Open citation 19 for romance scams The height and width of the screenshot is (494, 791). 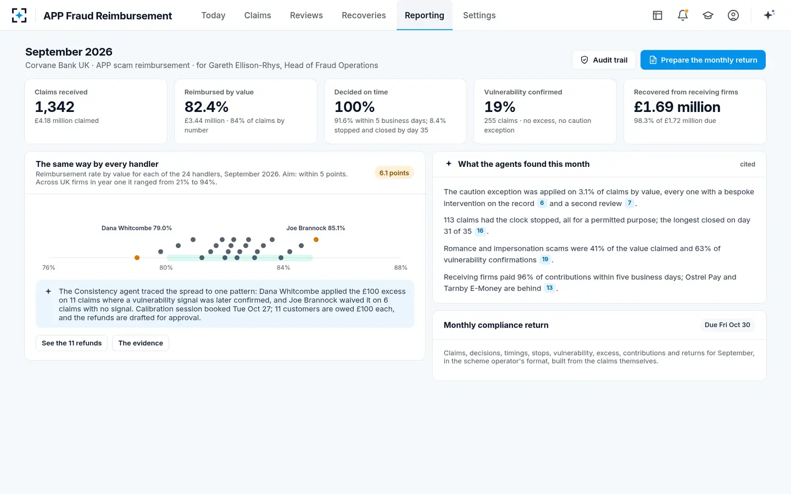click(x=545, y=260)
